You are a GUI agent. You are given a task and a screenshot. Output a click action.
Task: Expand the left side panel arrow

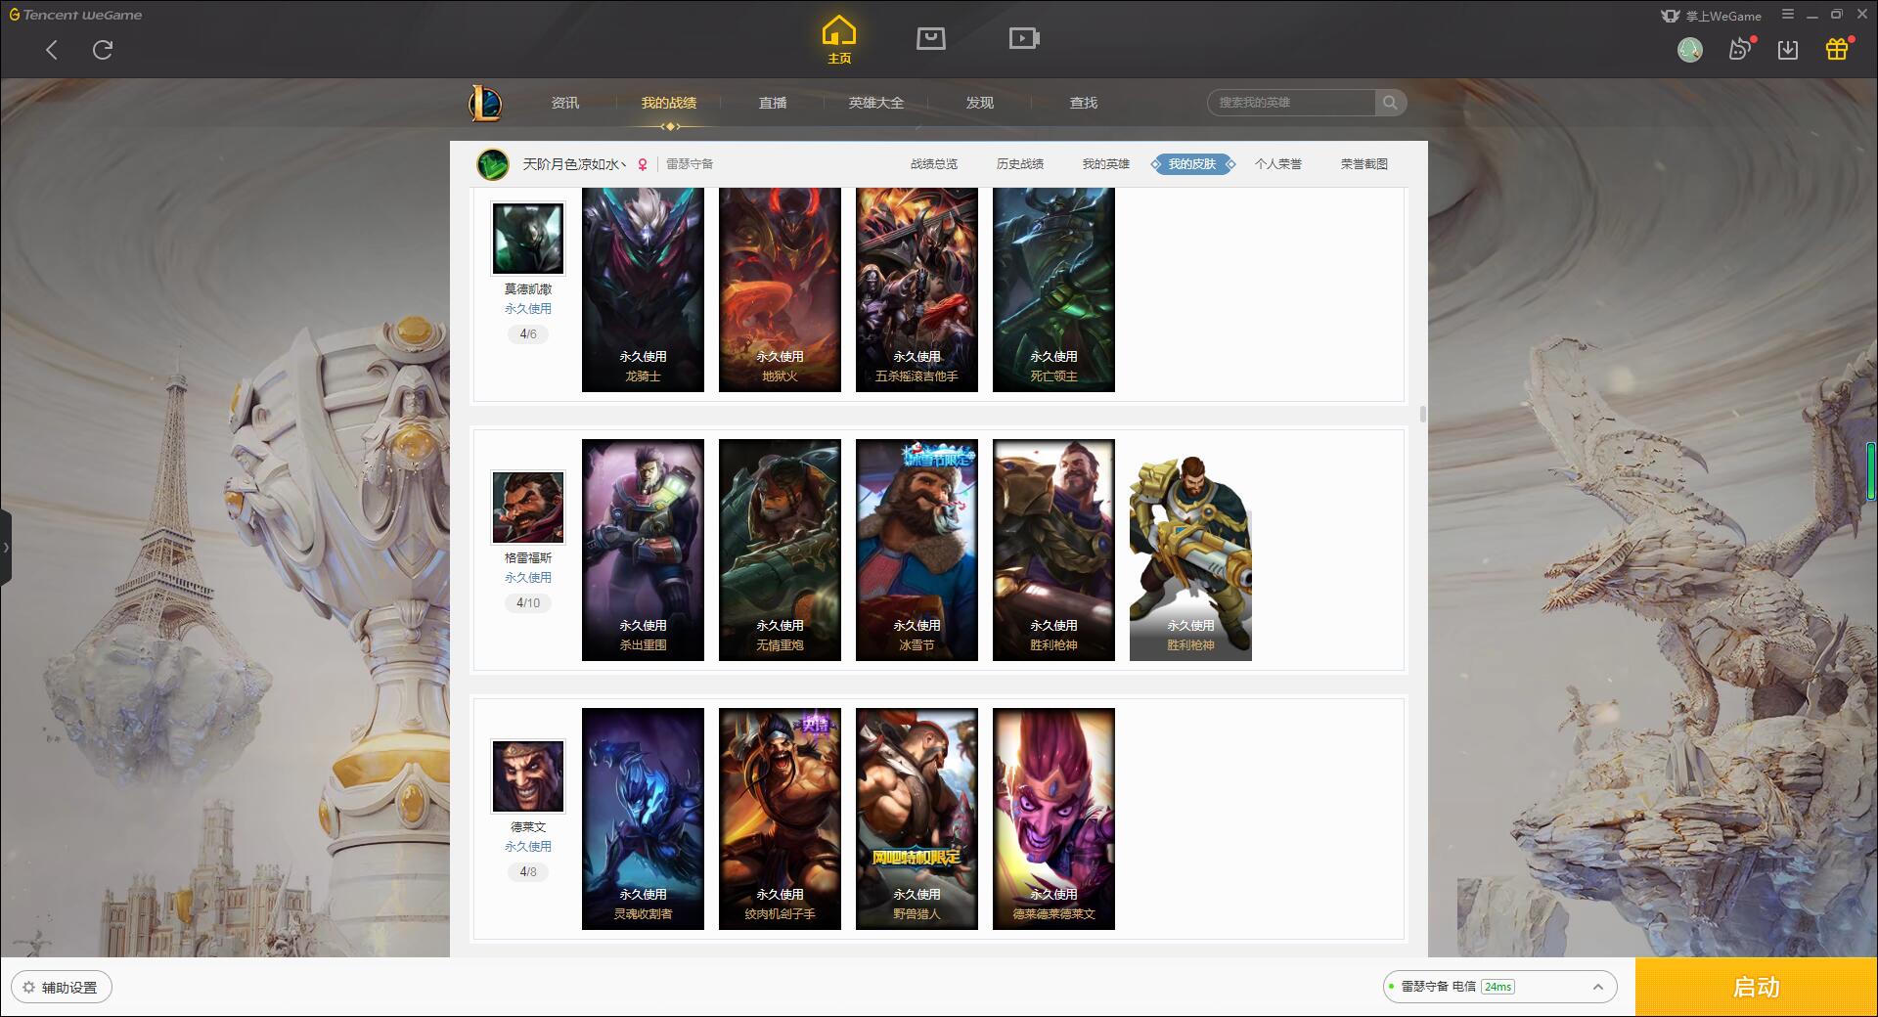[x=6, y=548]
